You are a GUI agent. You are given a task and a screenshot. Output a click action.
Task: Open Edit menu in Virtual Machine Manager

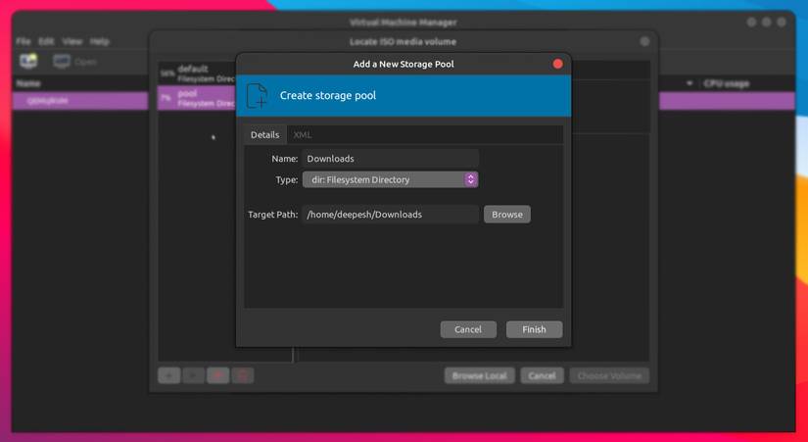point(46,41)
